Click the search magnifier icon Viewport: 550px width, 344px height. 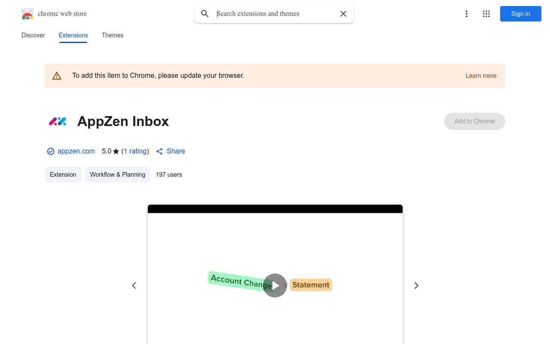coord(205,14)
